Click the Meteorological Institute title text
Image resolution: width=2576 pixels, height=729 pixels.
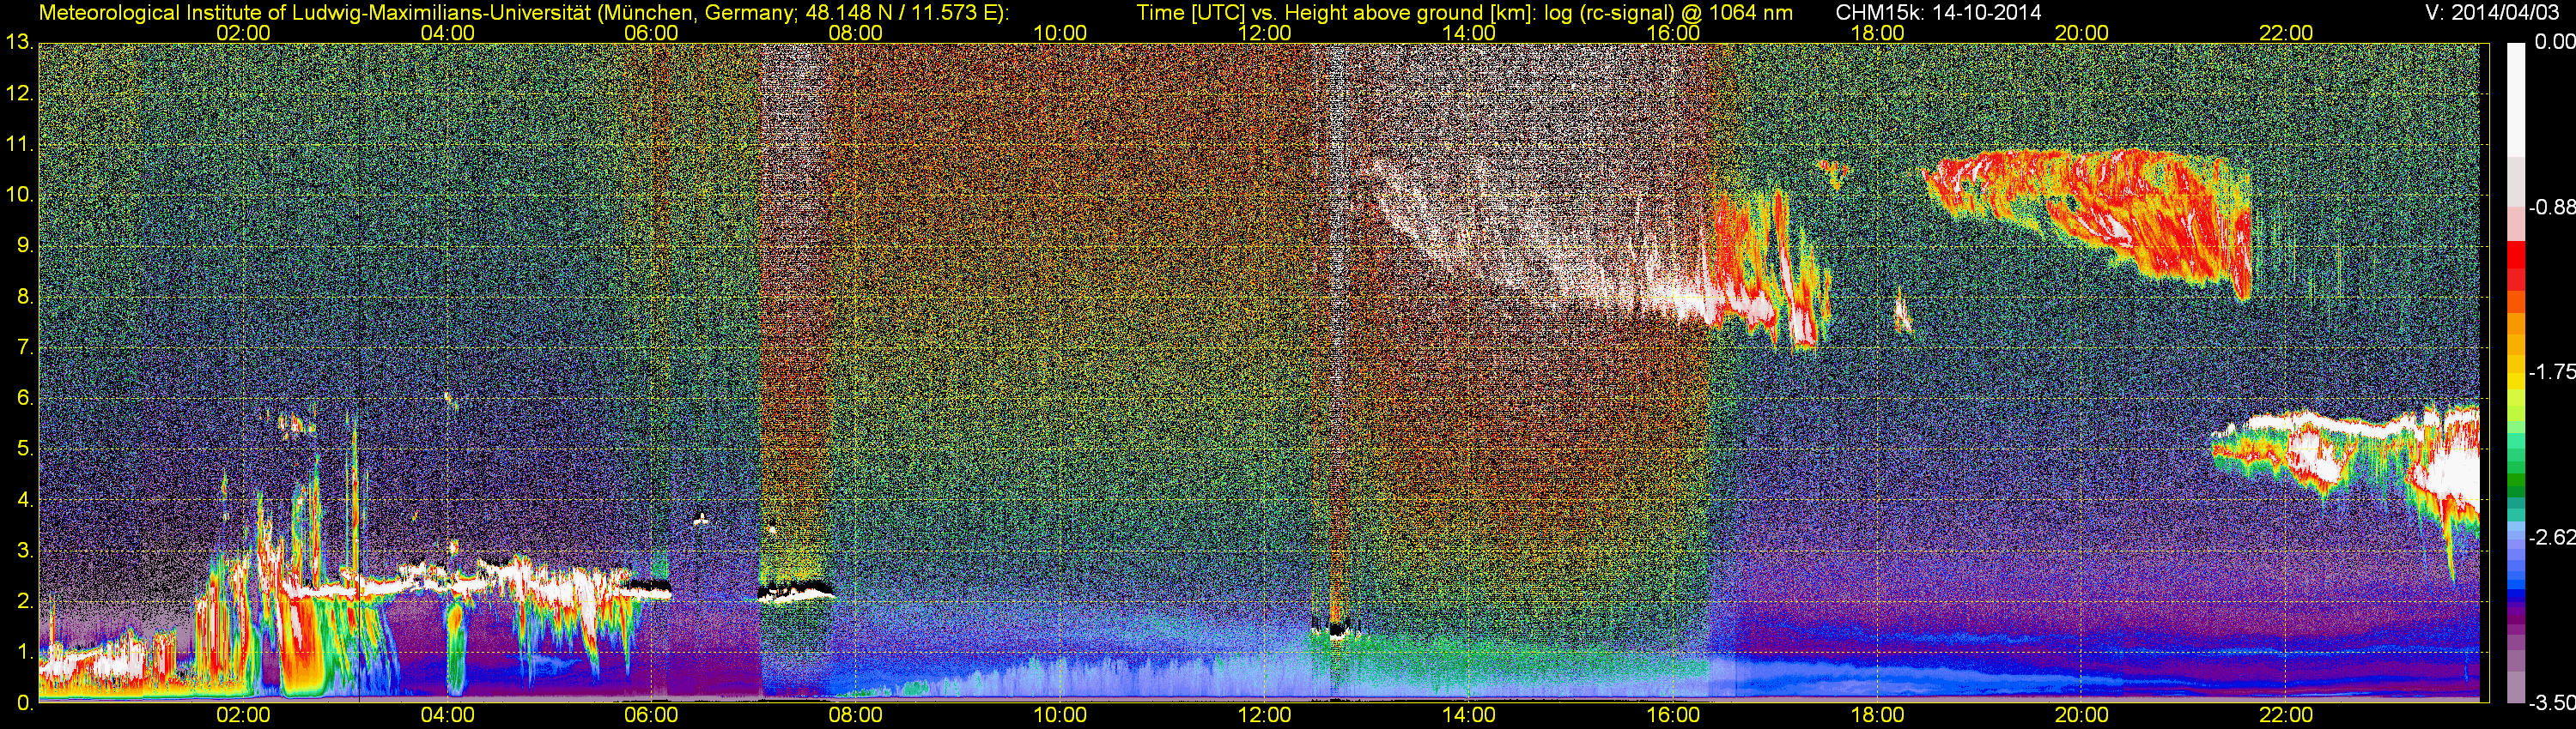click(523, 13)
